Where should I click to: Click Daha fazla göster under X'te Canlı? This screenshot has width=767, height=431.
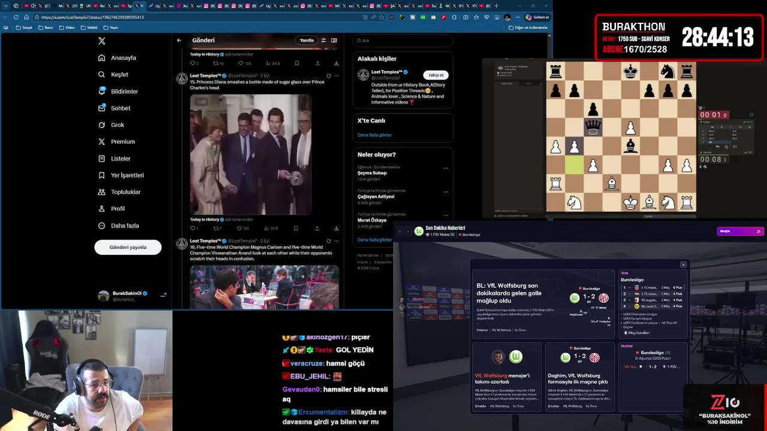tap(375, 135)
